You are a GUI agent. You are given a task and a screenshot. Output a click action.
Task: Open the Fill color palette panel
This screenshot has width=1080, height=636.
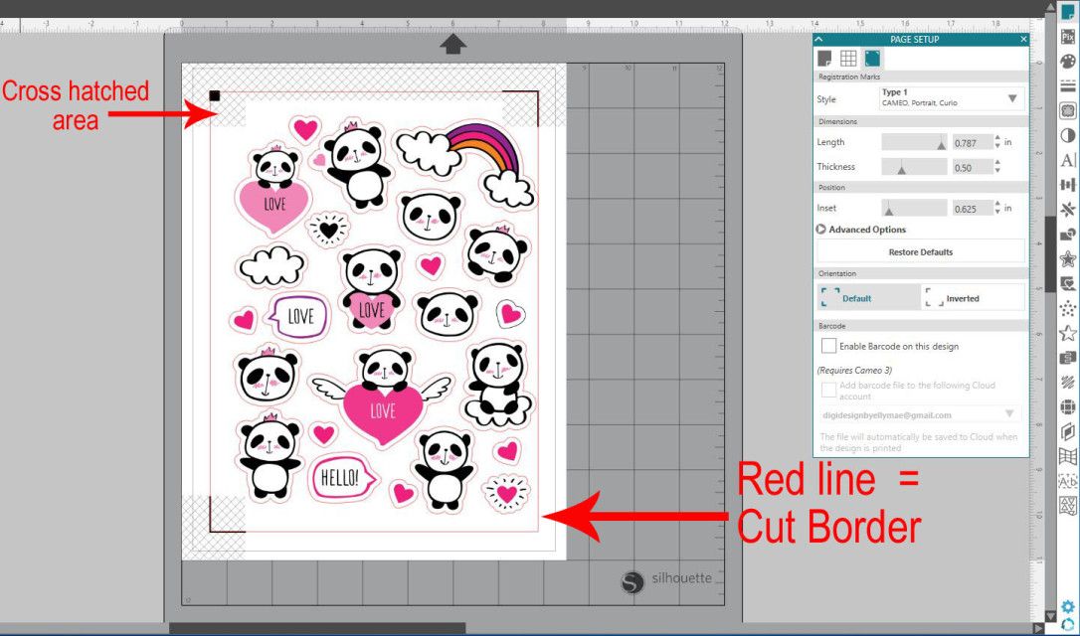(x=1068, y=62)
